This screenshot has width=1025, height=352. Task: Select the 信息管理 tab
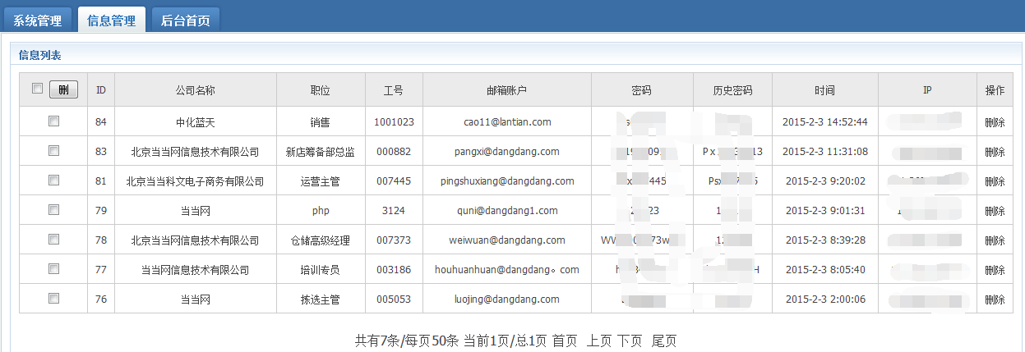coord(112,20)
